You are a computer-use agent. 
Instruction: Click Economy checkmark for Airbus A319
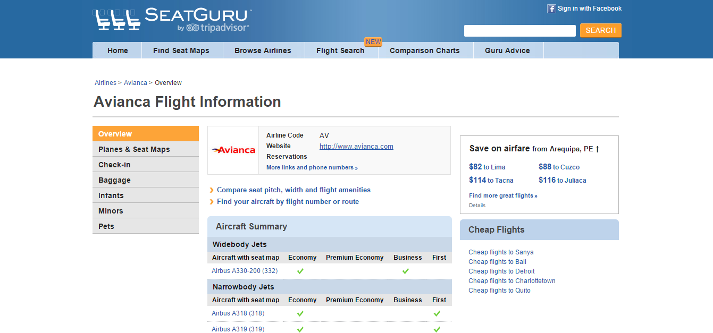click(x=300, y=329)
